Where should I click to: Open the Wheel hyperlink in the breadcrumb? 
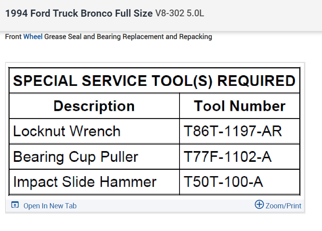[33, 37]
